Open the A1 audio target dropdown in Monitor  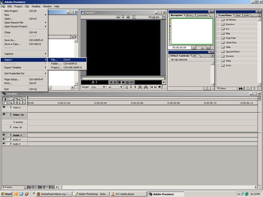[115, 87]
